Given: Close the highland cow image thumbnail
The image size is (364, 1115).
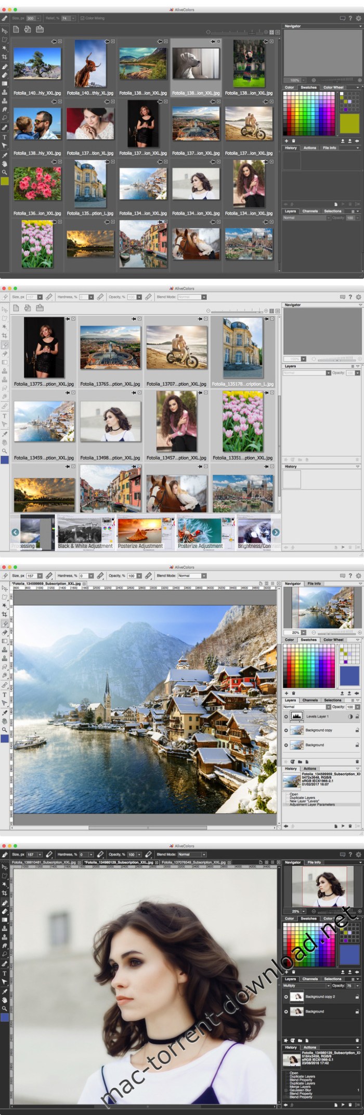Looking at the screenshot, I should click(113, 41).
